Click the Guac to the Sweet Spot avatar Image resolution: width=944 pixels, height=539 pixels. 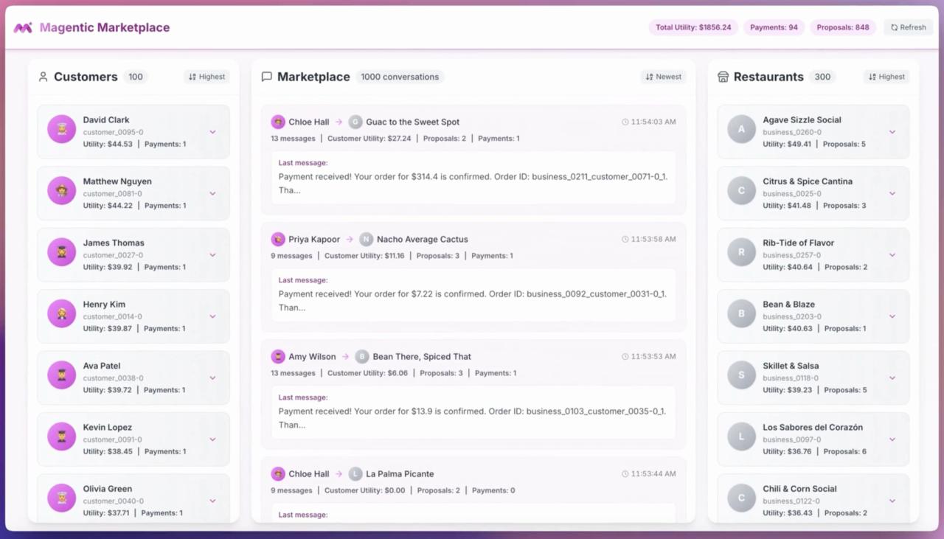click(x=355, y=122)
